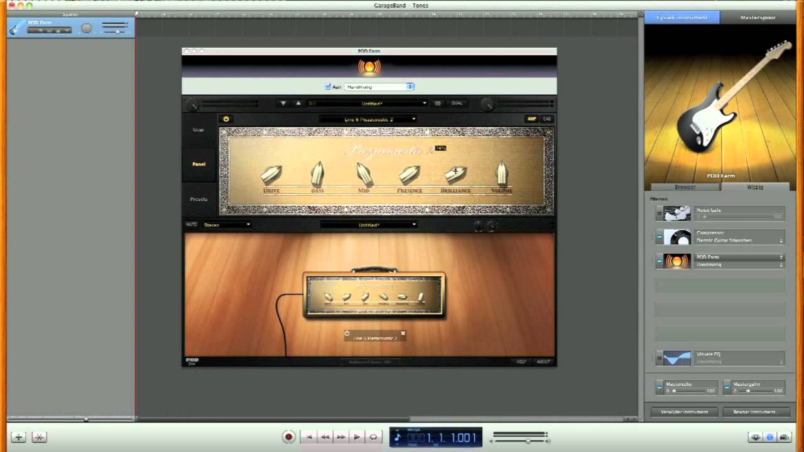Viewport: 804px width, 452px height.
Task: Toggle the Mastergalm switch
Action: pos(726,388)
